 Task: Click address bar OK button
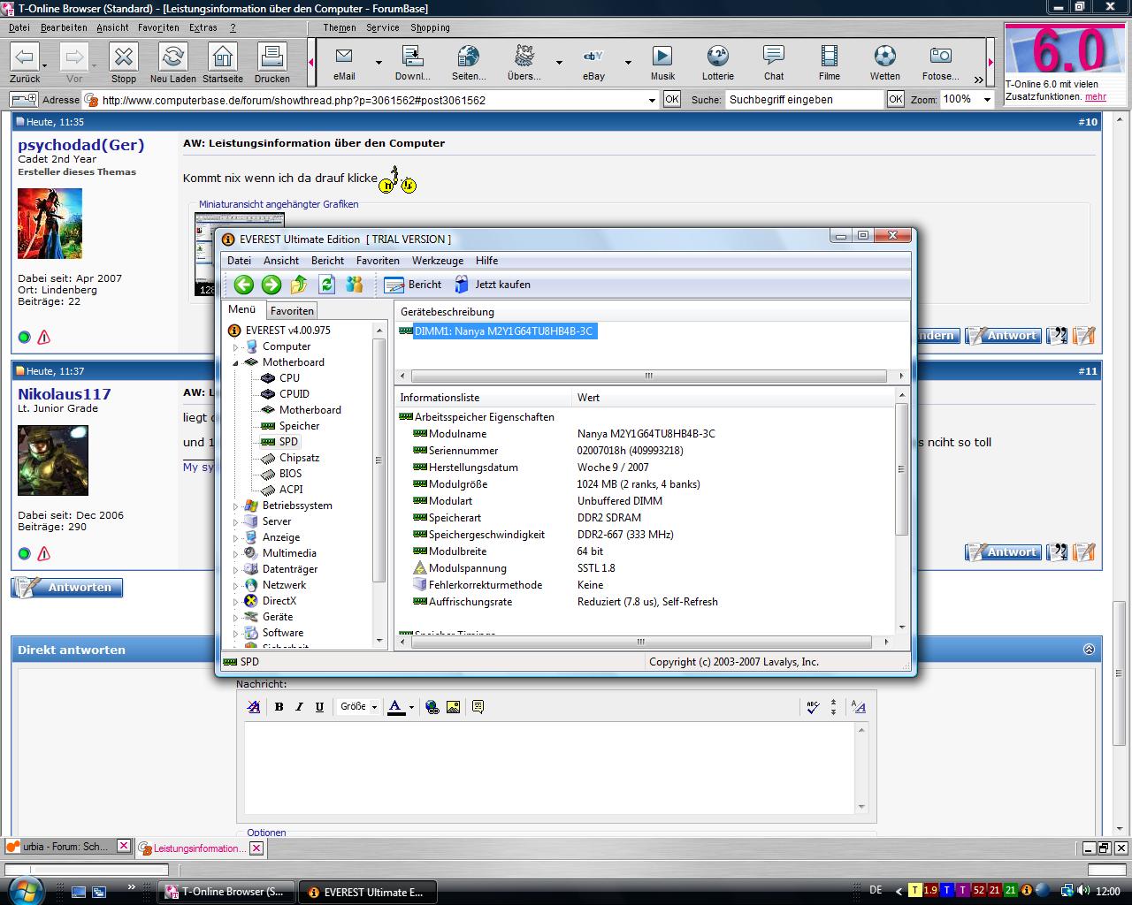click(672, 100)
